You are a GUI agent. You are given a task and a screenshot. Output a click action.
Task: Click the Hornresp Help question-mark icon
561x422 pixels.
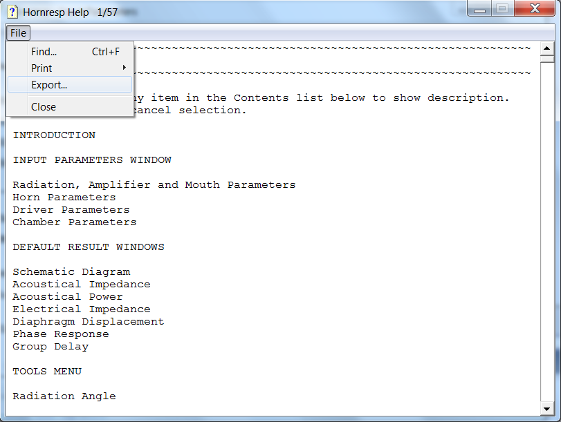tap(12, 12)
